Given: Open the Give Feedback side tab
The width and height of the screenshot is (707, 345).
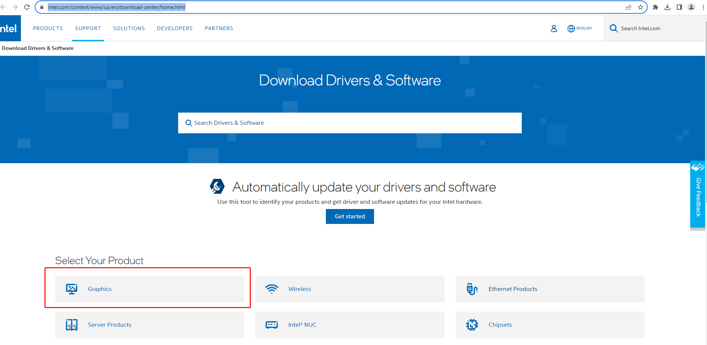Looking at the screenshot, I should coord(698,194).
